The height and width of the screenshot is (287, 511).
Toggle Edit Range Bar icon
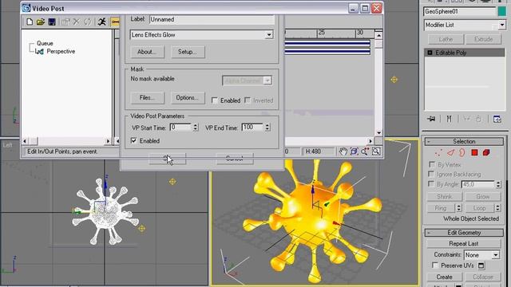115,22
